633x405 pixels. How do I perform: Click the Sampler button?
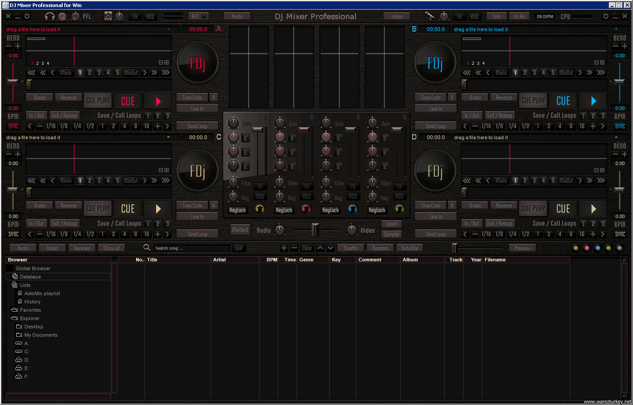pyautogui.click(x=392, y=234)
